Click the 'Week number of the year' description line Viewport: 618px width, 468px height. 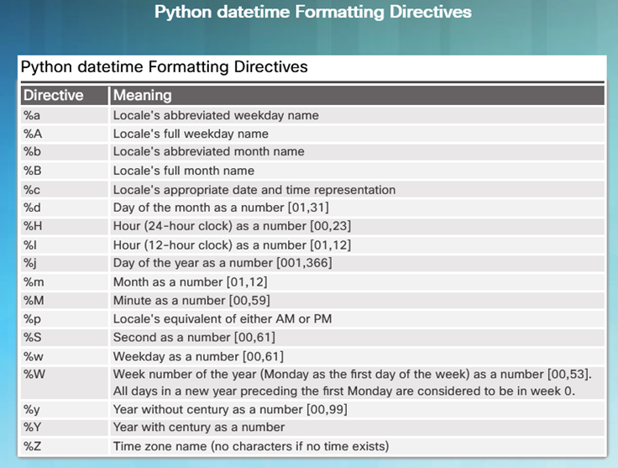coord(353,374)
